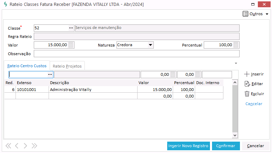Select the Administração Vitally cell
The image size is (272, 153).
(x=93, y=90)
